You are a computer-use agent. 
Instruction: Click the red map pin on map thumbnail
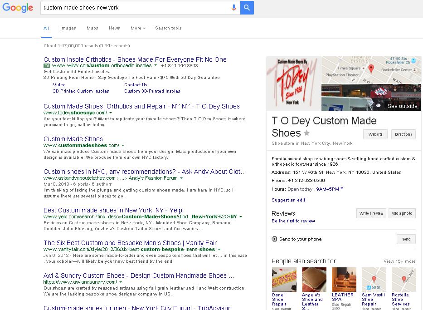[371, 69]
